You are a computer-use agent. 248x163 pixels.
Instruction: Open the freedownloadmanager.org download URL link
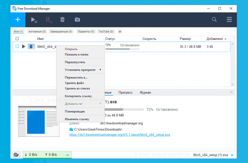(x=120, y=135)
